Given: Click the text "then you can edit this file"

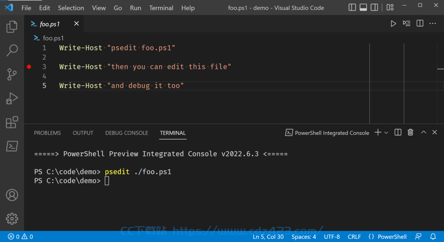Looking at the screenshot, I should pos(169,67).
